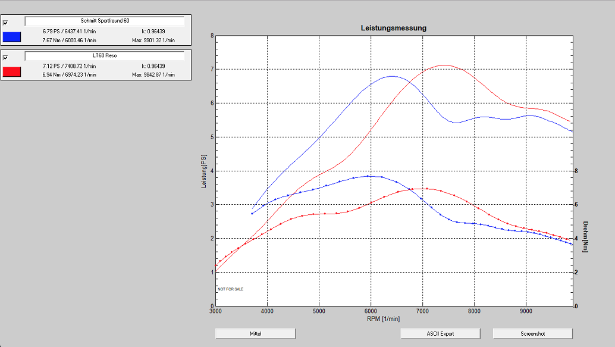The image size is (615, 347).
Task: Open the red color swatch for LT60 Reso
Action: click(x=12, y=71)
